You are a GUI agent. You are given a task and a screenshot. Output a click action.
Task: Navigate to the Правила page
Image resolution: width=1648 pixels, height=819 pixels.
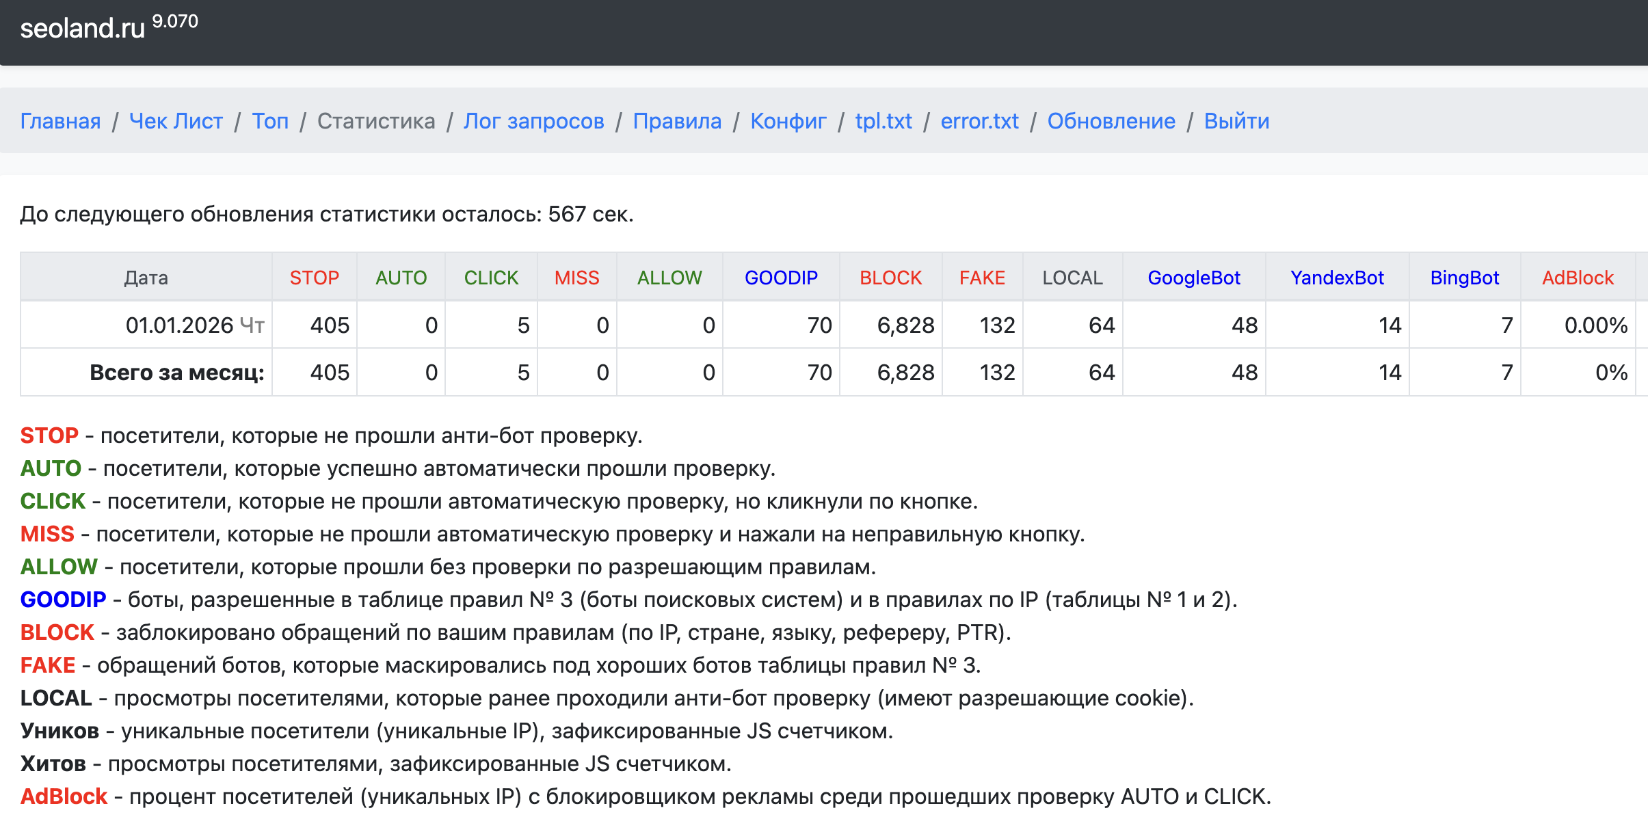click(677, 121)
